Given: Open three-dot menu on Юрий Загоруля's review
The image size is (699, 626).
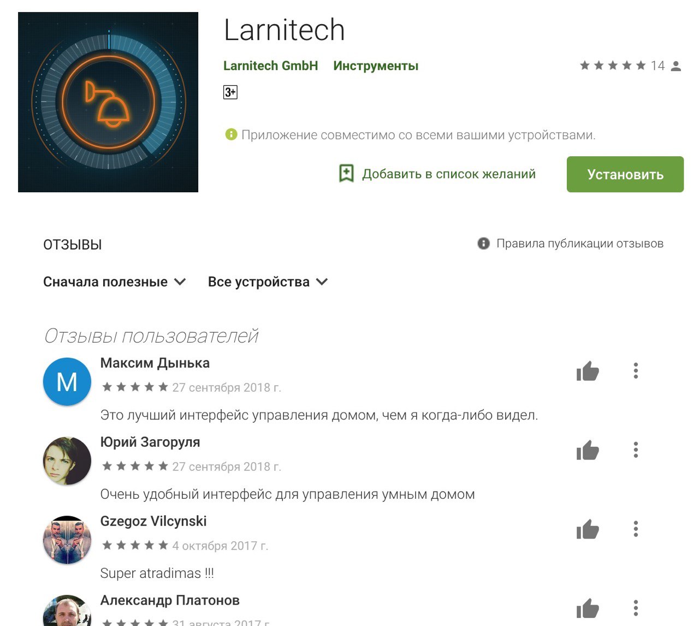Looking at the screenshot, I should tap(636, 450).
